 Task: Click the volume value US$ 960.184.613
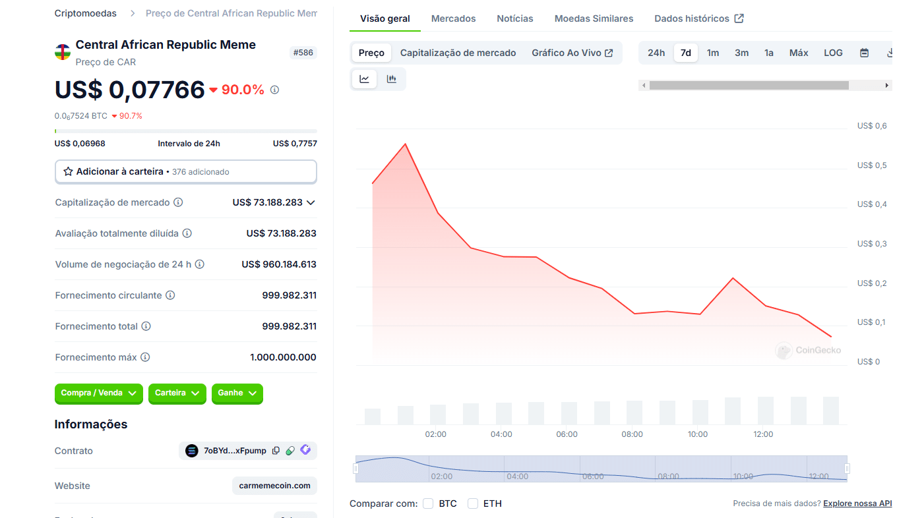279,264
